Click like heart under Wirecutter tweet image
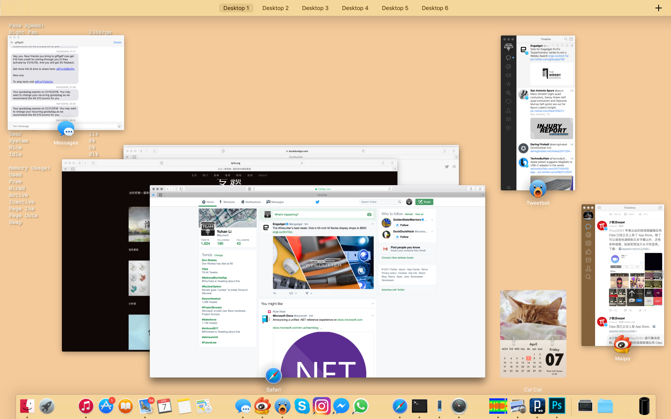The image size is (671, 419). pos(307,293)
